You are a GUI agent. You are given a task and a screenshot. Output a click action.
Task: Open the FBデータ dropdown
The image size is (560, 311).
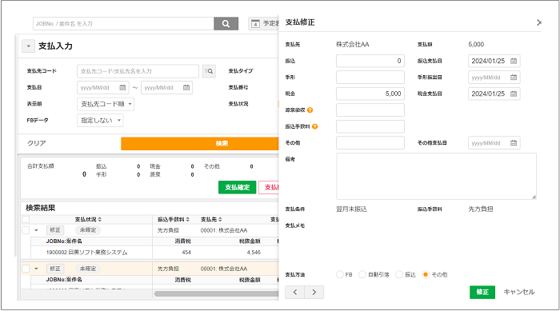click(100, 121)
